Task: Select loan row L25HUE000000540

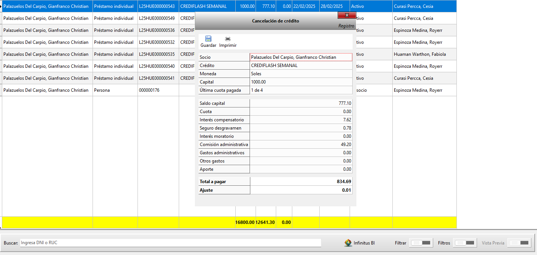Action: pyautogui.click(x=157, y=66)
